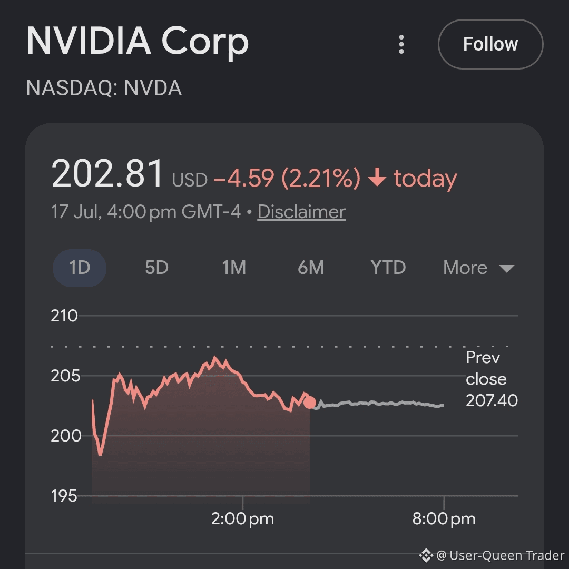This screenshot has width=569, height=569.
Task: Click the 202.81 current price
Action: 107,174
